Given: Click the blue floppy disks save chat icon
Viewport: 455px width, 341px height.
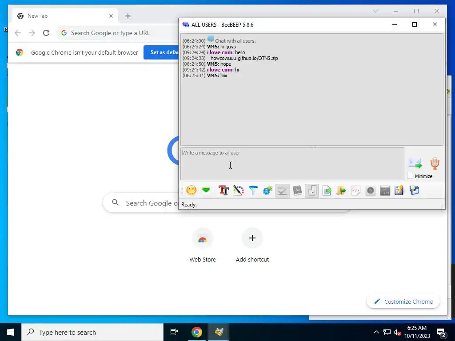Looking at the screenshot, I should [415, 190].
